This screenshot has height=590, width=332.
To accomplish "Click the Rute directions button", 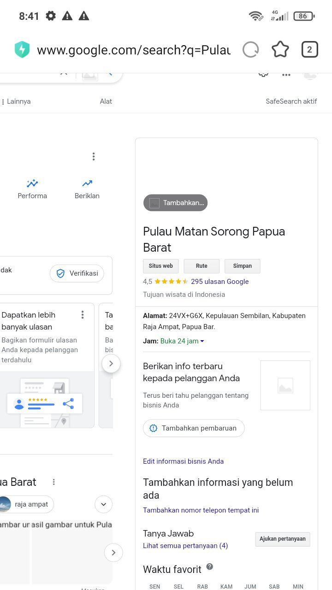I will tap(202, 266).
